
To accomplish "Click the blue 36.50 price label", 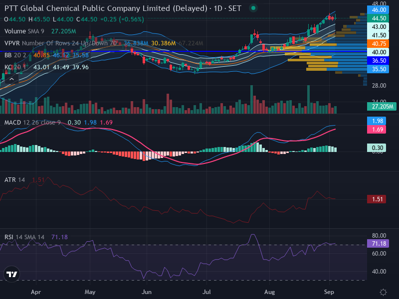I will (378, 60).
